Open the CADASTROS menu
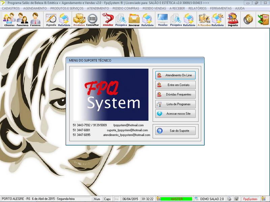 (x=11, y=8)
